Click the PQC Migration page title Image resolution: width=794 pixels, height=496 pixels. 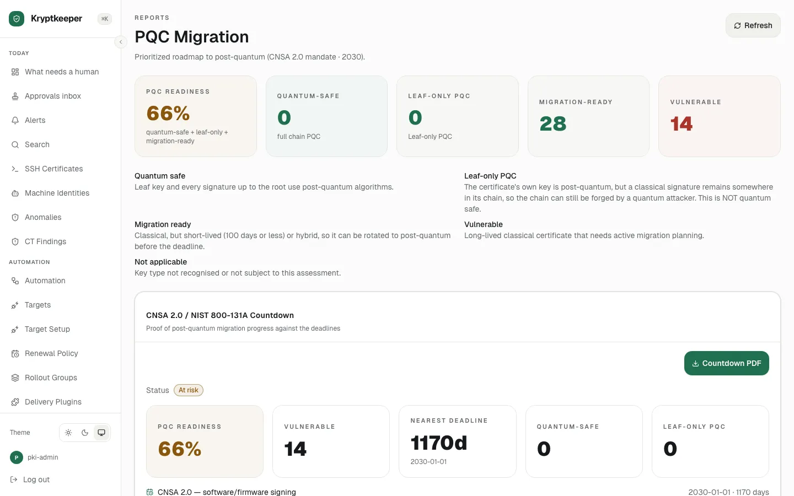click(x=192, y=37)
